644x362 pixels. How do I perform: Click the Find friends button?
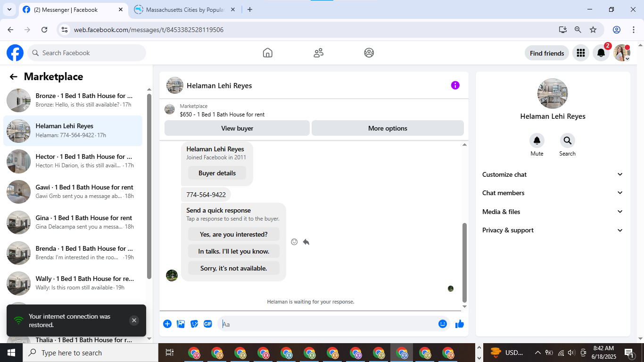coord(547,53)
